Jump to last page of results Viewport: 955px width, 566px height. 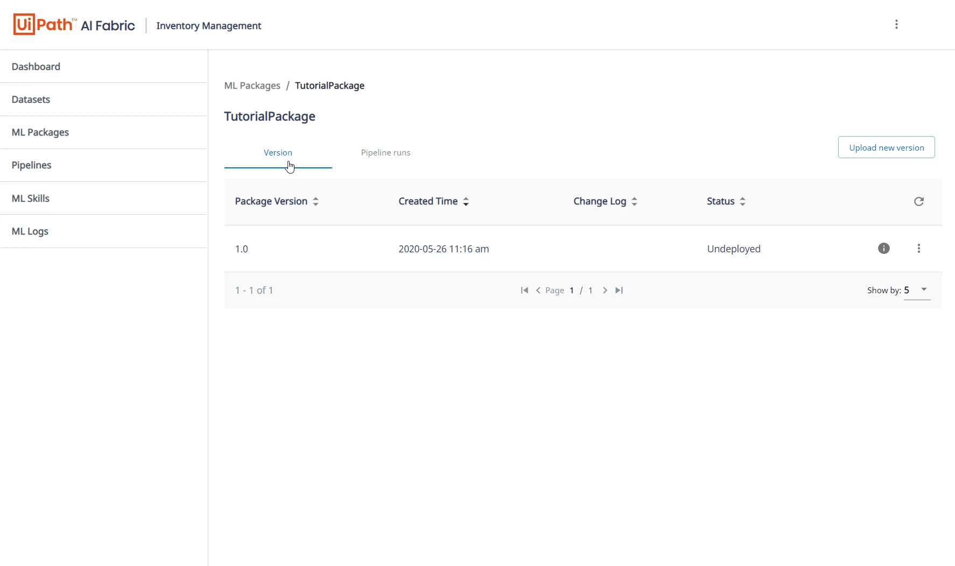(619, 290)
